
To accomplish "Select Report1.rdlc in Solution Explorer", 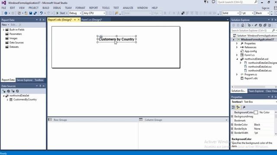I will pos(251,78).
